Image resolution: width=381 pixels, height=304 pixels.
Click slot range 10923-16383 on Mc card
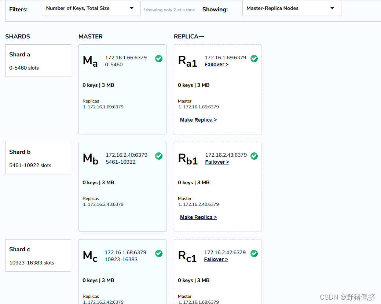coord(121,259)
